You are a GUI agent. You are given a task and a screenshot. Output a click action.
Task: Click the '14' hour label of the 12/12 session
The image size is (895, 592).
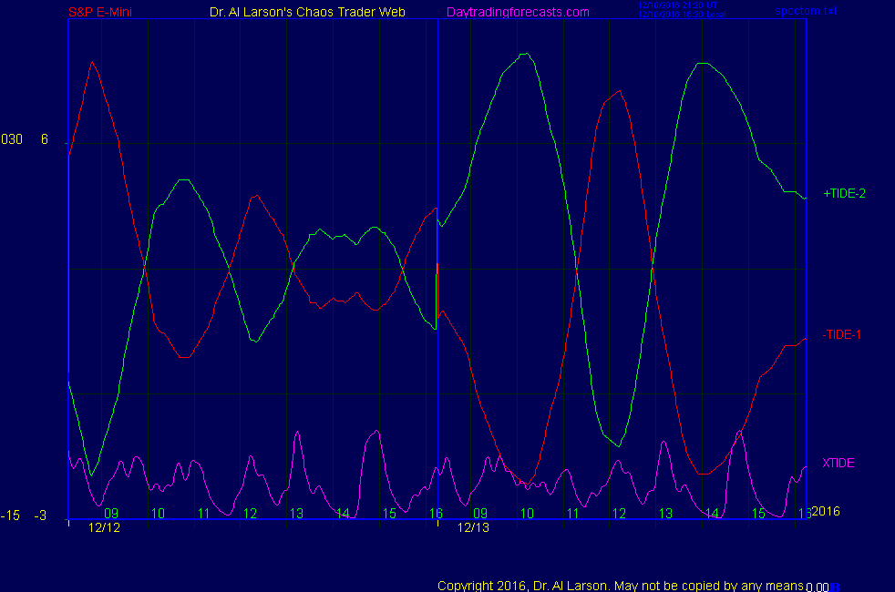point(343,514)
